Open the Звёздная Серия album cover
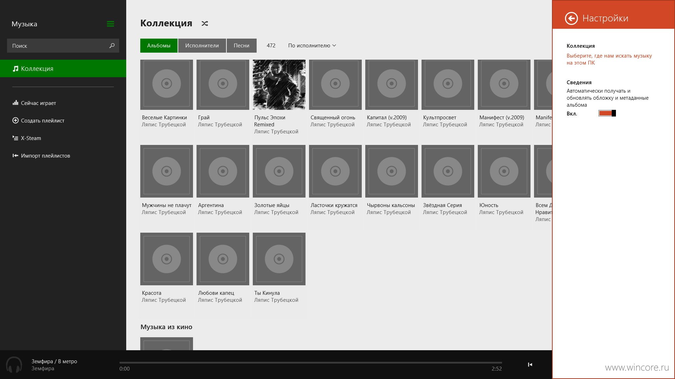675x379 pixels. (448, 171)
